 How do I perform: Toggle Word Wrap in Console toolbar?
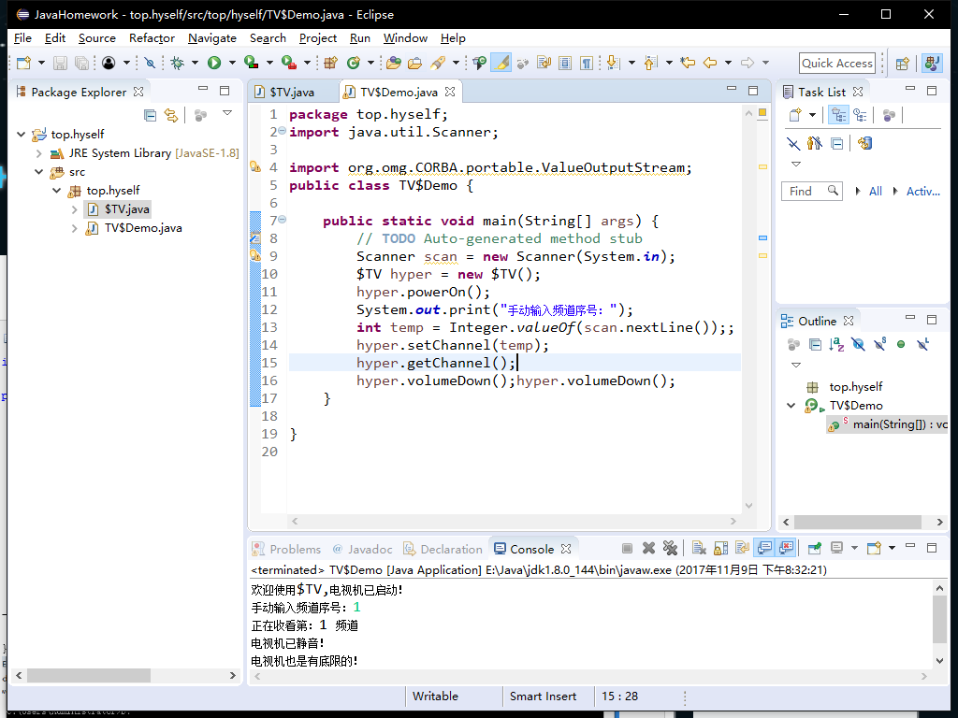tap(742, 548)
